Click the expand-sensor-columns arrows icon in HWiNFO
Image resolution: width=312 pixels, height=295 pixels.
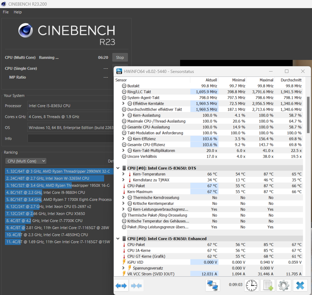click(x=121, y=285)
